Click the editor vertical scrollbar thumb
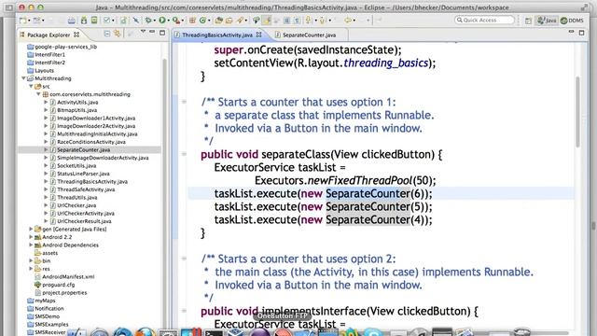The height and width of the screenshot is (336, 597). (578, 112)
